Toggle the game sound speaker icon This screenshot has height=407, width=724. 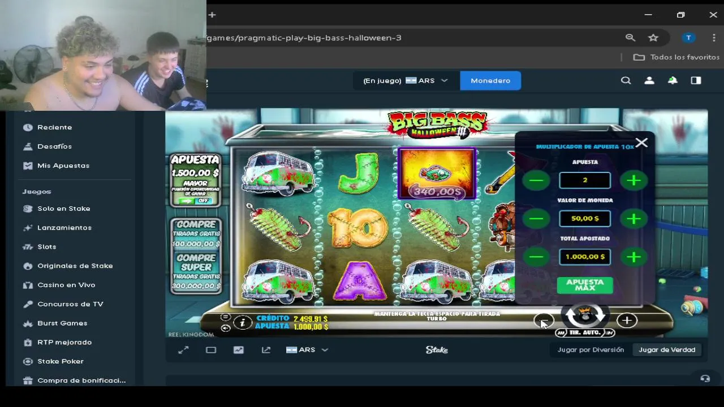pos(225,328)
